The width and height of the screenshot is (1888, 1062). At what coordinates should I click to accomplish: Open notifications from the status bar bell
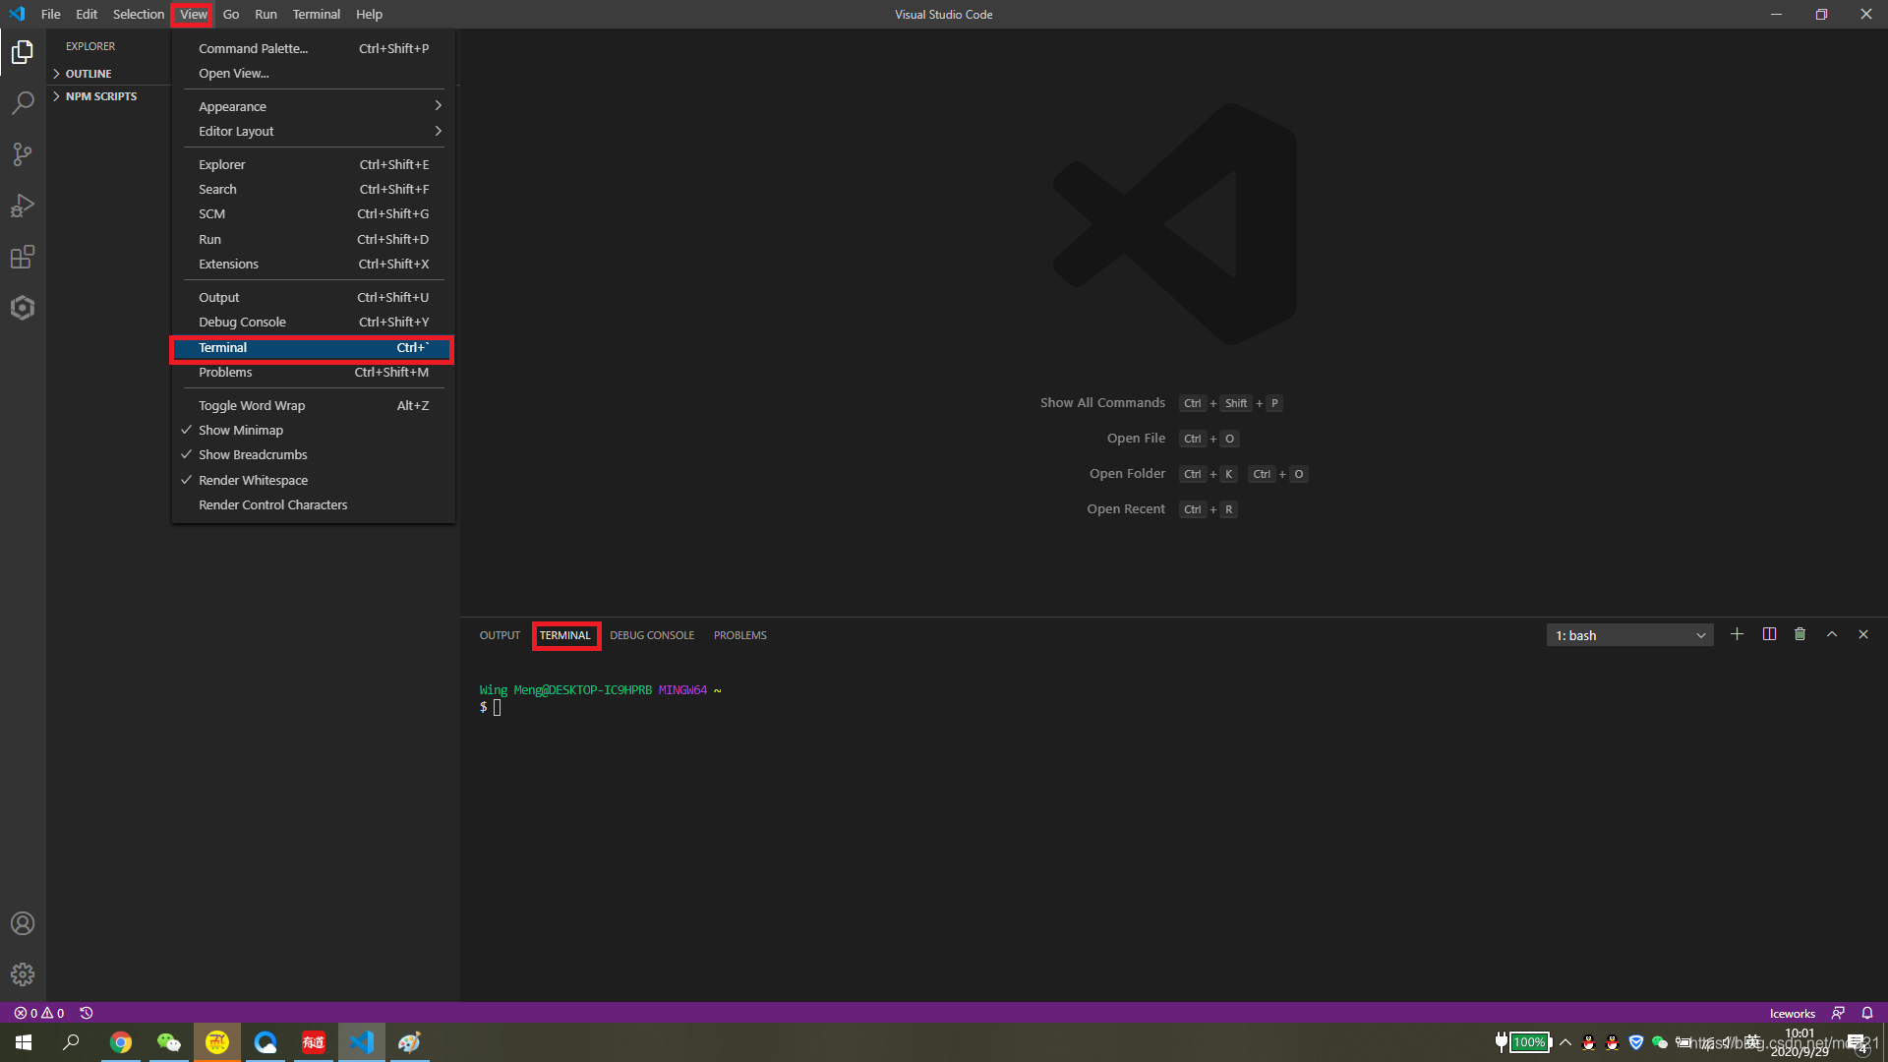[x=1866, y=1012]
